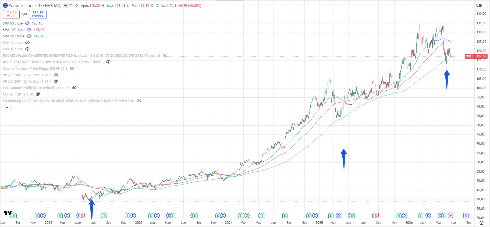Click the 0,00 spread value between buttons
Viewport: 490px width, 227px height.
tap(24, 14)
